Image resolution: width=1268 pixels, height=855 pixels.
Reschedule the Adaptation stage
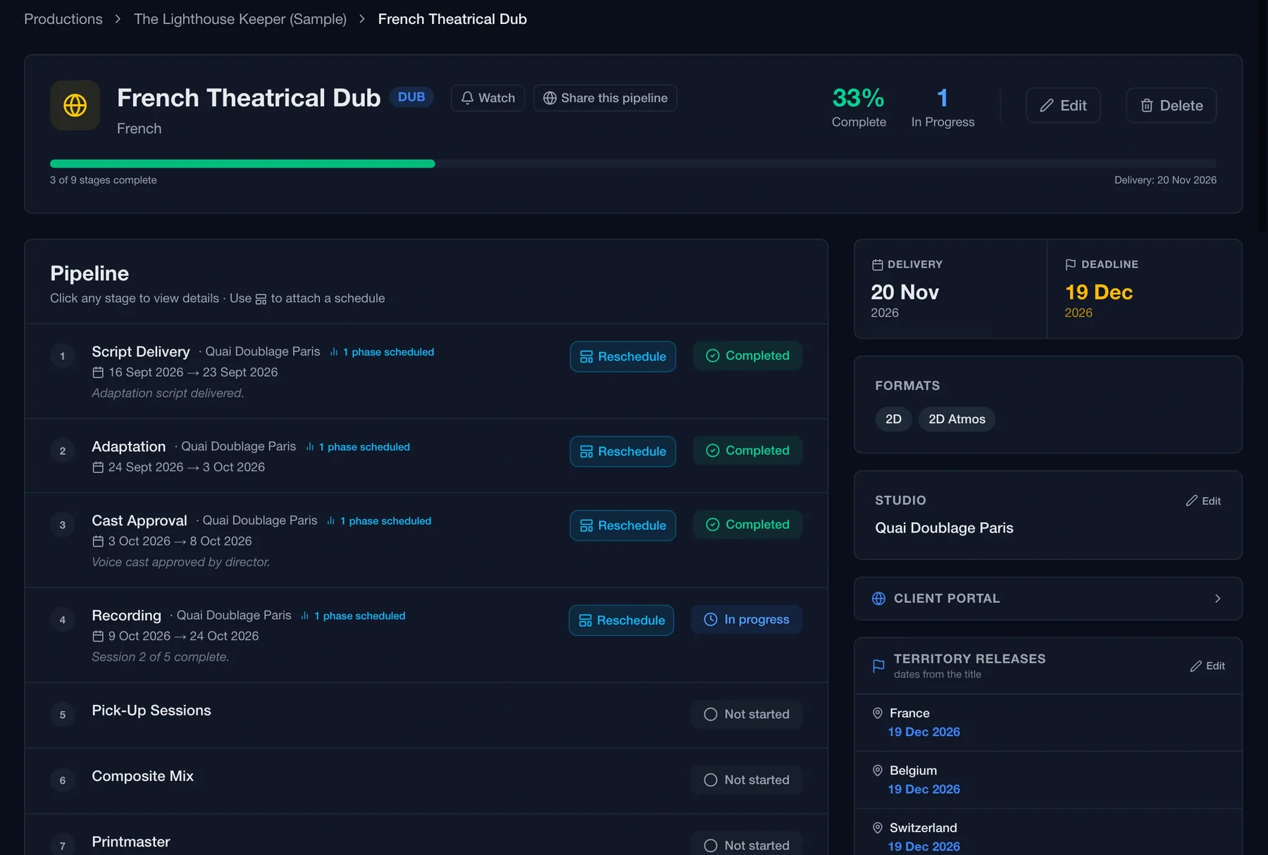(623, 451)
